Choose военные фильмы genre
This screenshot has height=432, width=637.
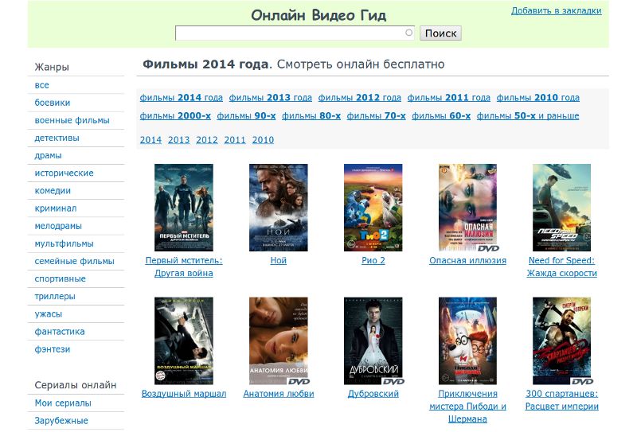click(x=72, y=121)
